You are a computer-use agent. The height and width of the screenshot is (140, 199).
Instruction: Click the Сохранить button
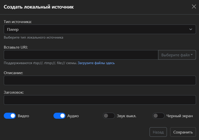tap(183, 132)
